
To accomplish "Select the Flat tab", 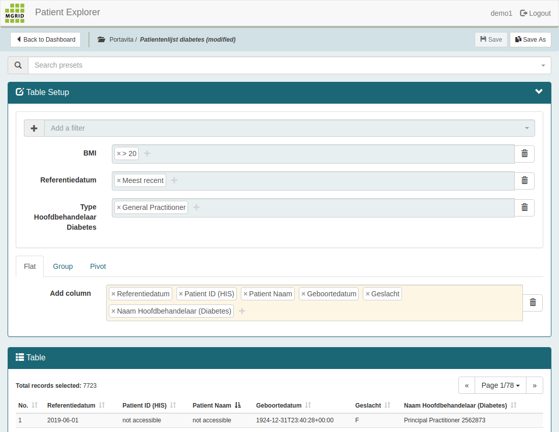I will [30, 266].
